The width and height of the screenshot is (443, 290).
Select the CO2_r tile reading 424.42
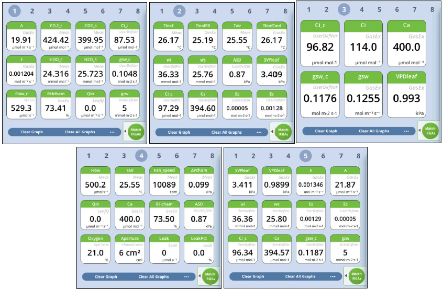[56, 37]
